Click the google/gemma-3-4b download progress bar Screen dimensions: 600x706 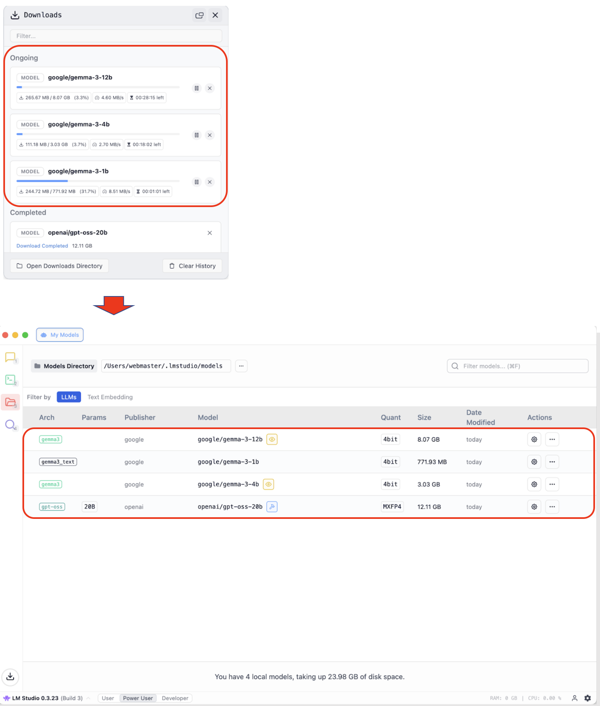98,134
